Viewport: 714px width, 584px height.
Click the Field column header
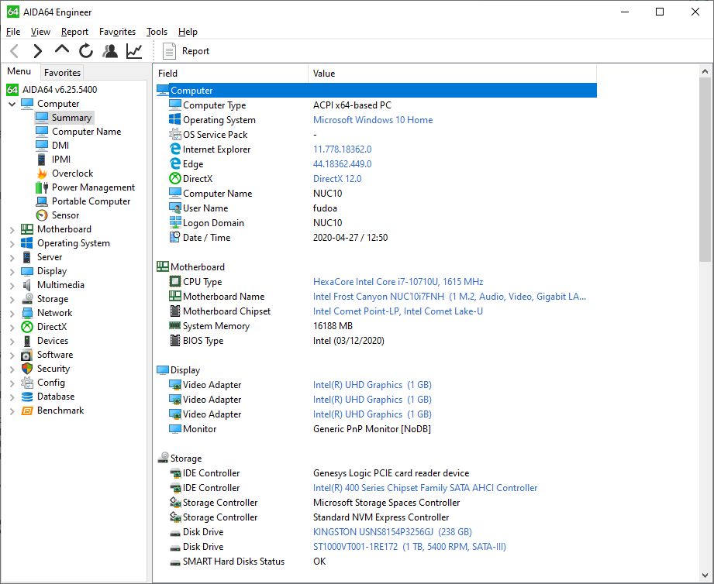coord(168,74)
